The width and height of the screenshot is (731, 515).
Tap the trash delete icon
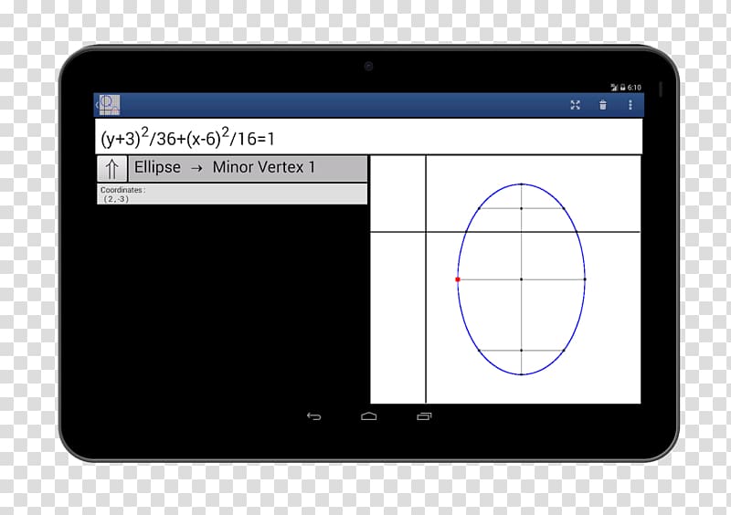click(603, 105)
